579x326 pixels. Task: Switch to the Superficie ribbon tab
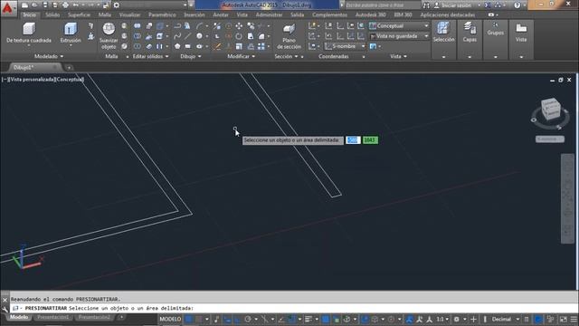coord(79,14)
